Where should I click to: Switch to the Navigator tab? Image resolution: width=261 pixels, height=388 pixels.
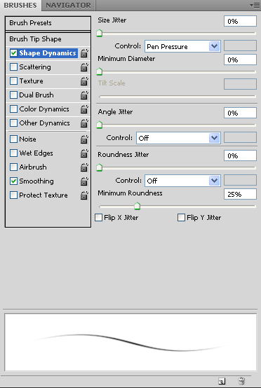click(x=68, y=6)
